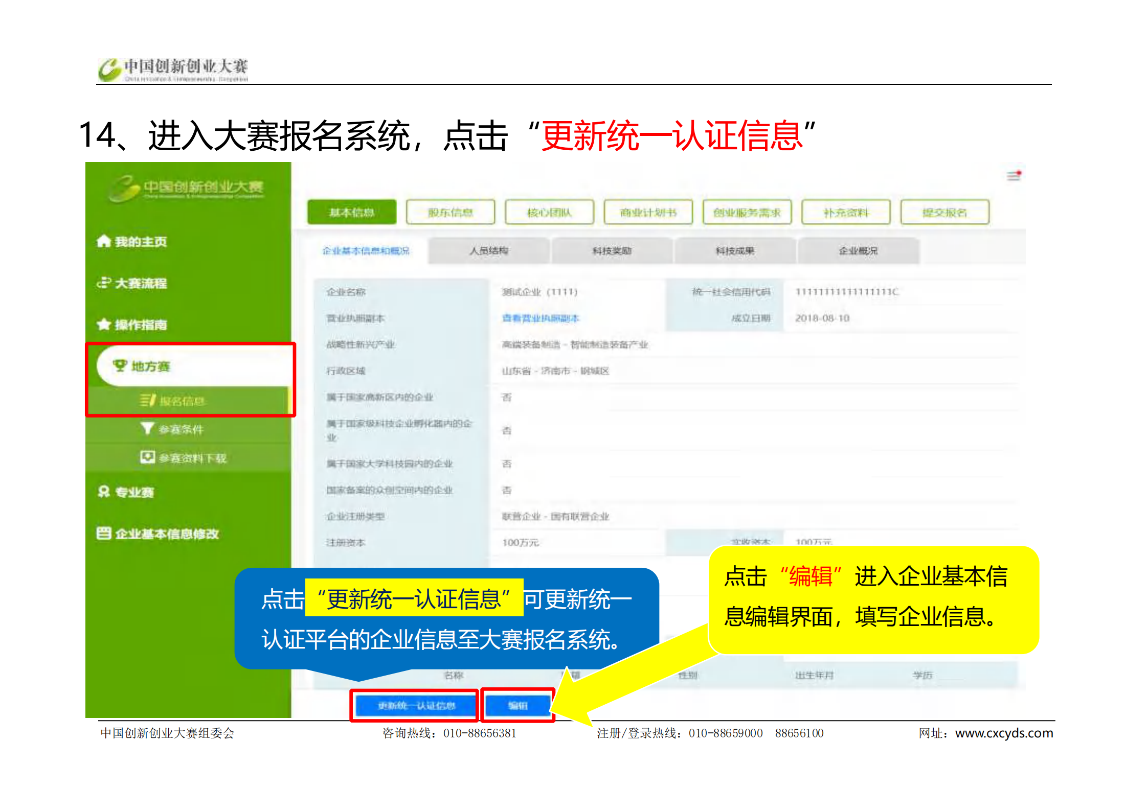Image resolution: width=1148 pixels, height=811 pixels.
Task: Click the 查看营业执照副本 link
Action: pyautogui.click(x=540, y=318)
